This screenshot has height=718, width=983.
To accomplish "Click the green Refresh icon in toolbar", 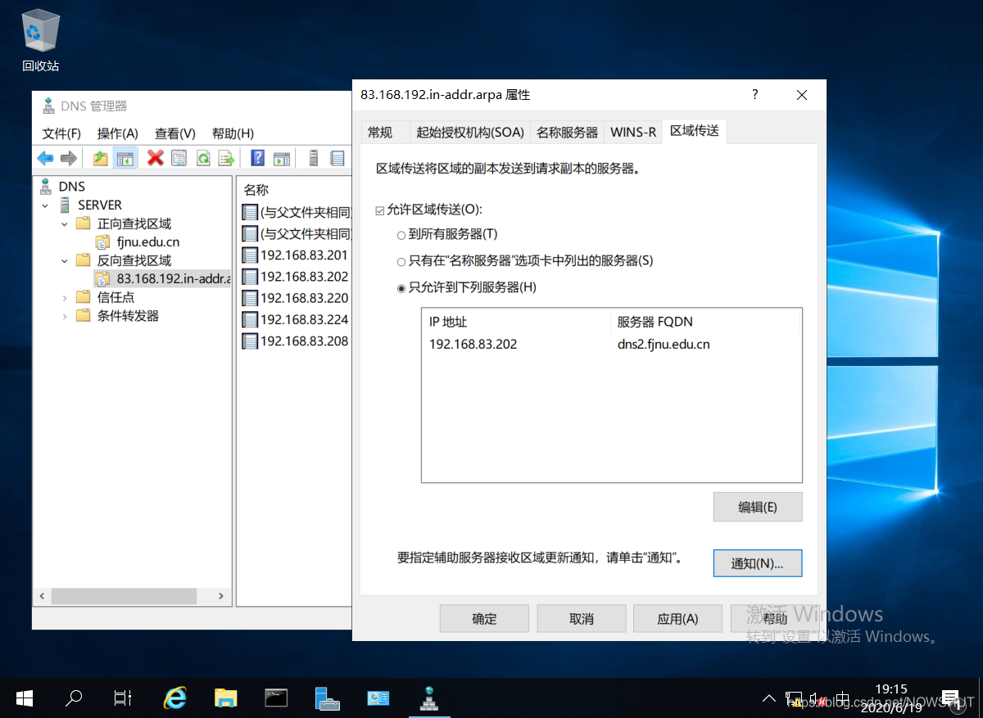I will click(x=202, y=158).
